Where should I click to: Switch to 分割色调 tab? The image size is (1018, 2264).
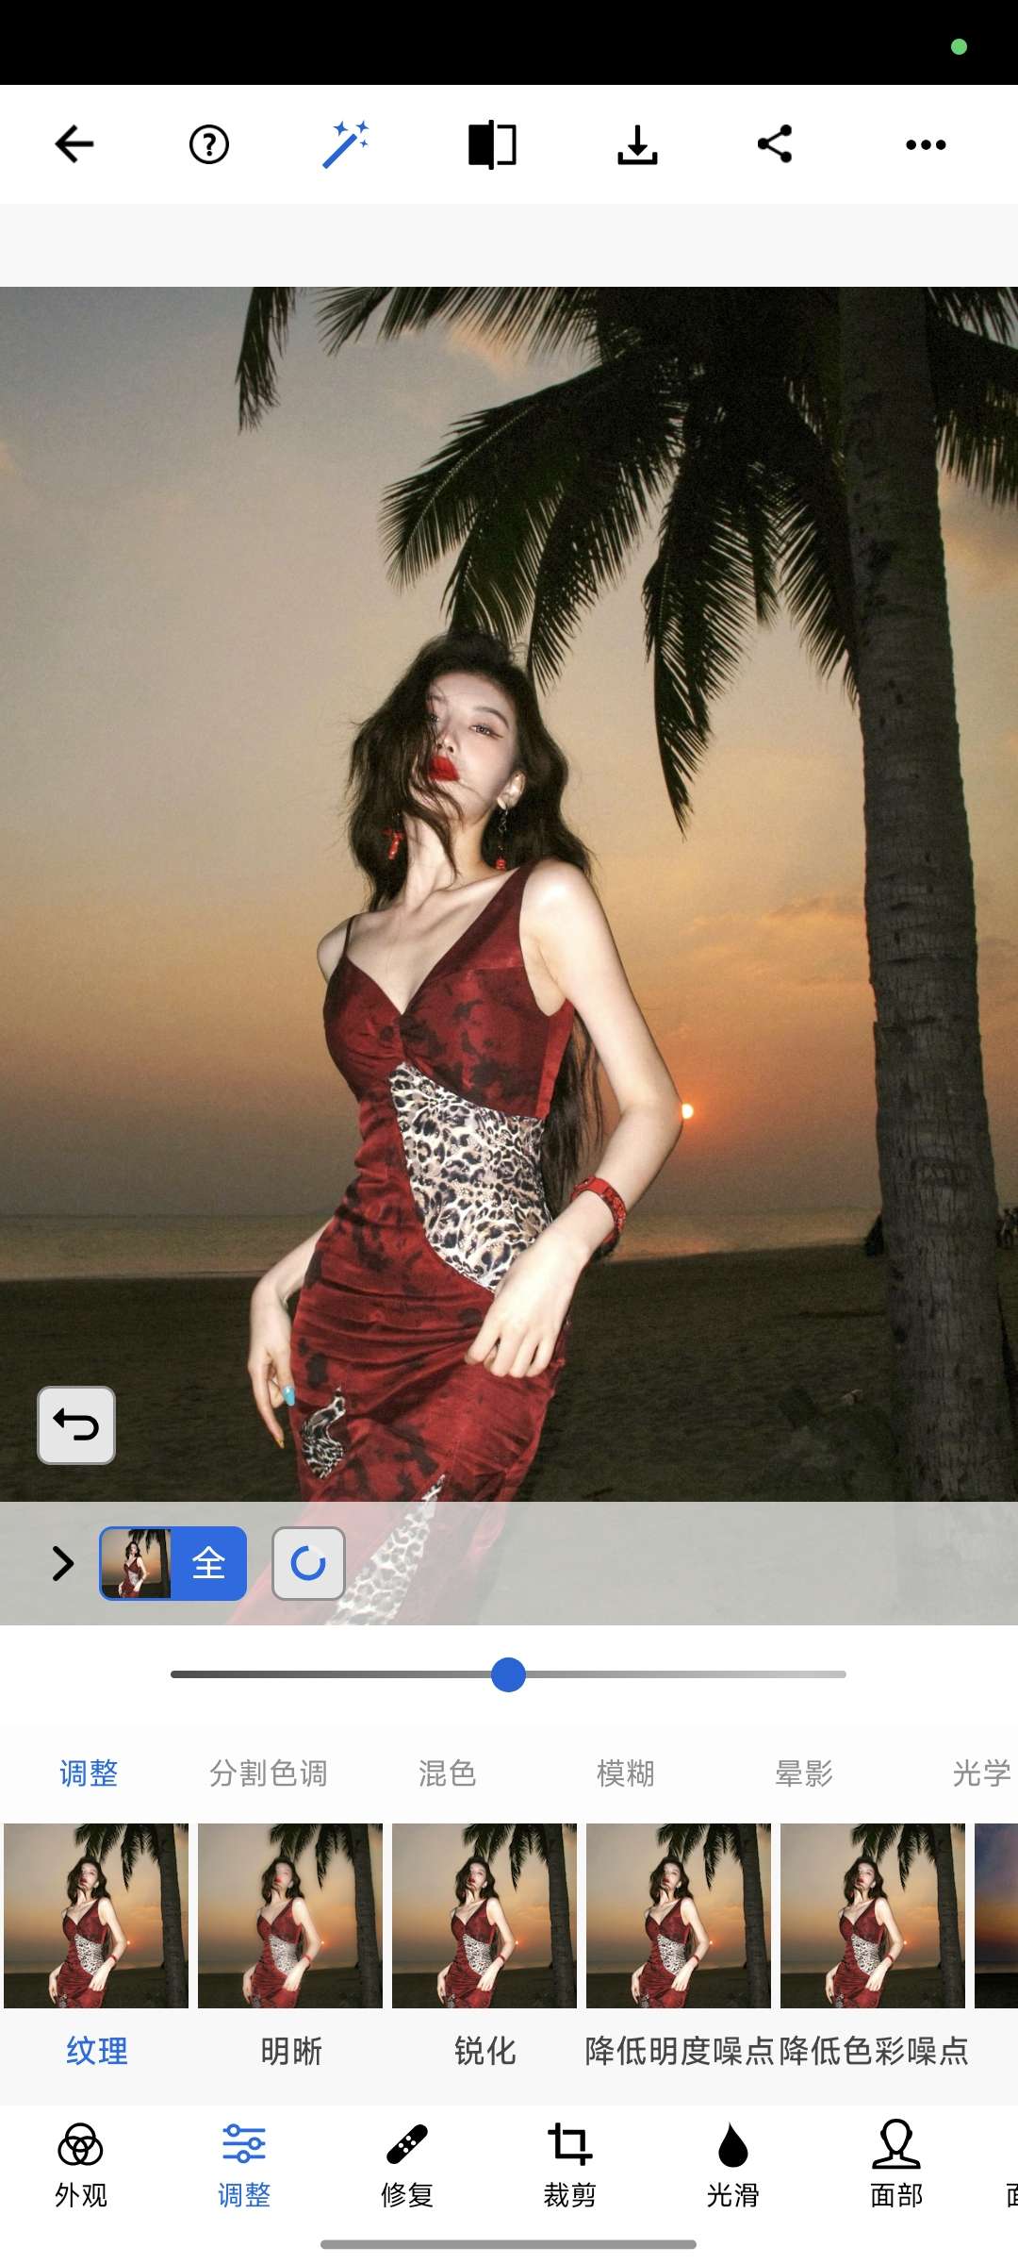click(268, 1773)
